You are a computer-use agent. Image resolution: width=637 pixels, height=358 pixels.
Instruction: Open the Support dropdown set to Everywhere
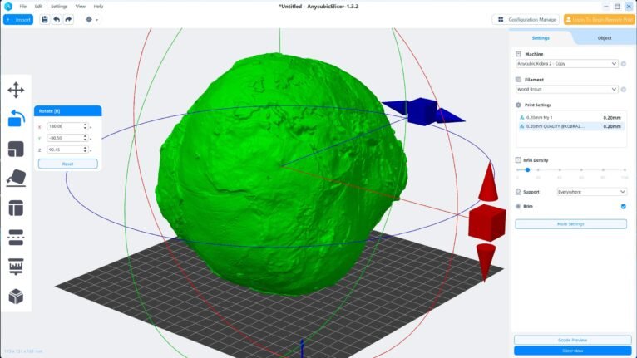[591, 191]
